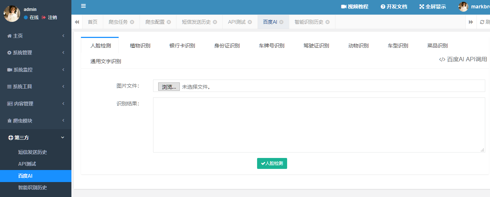The height and width of the screenshot is (197, 490).
Task: Close the API测试 tab
Action: [250, 22]
